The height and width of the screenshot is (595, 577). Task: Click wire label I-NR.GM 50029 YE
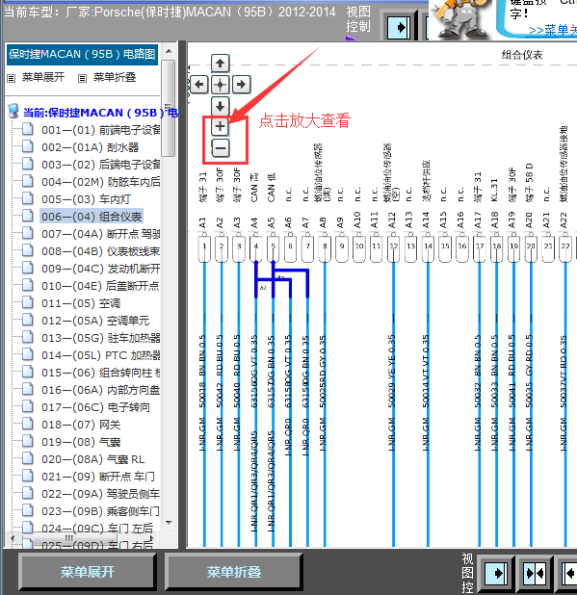(392, 393)
